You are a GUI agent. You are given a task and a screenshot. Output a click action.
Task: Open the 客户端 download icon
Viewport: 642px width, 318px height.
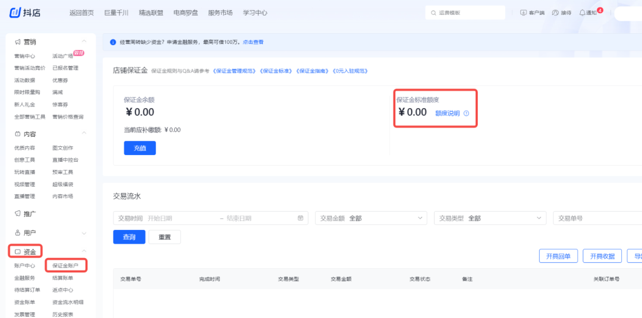[x=523, y=12]
